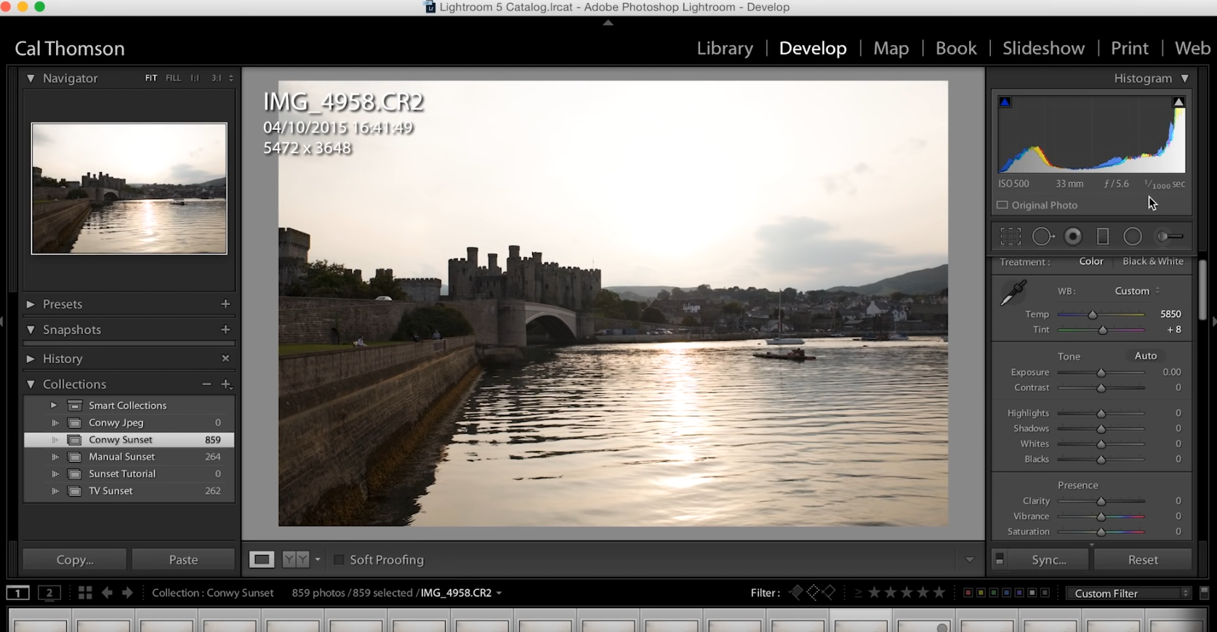
Task: Check the Original Photo box
Action: pos(1003,205)
